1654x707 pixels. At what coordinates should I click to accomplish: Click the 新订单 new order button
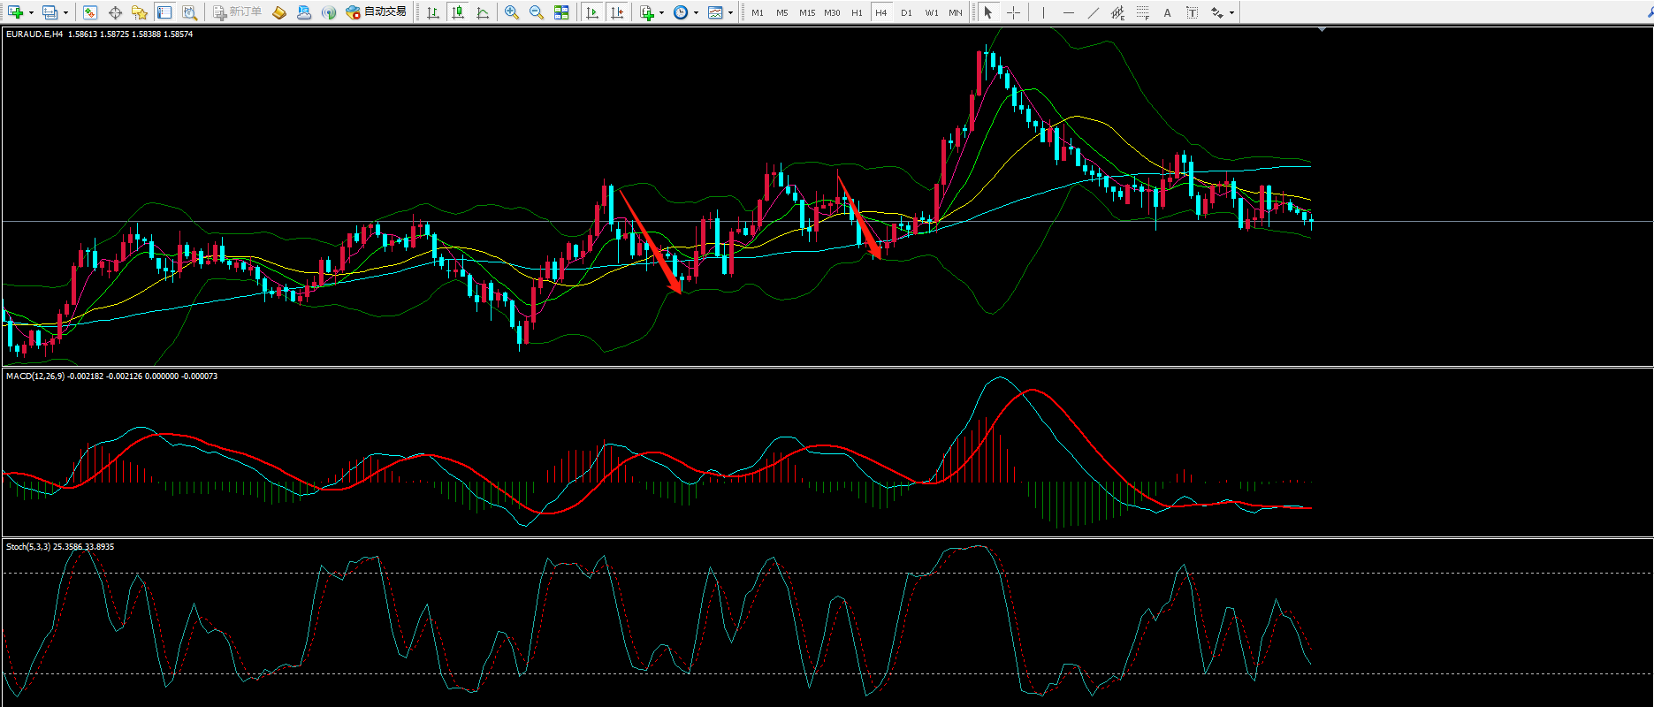(238, 12)
